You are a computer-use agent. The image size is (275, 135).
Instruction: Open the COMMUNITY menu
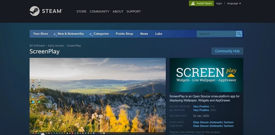click(100, 11)
